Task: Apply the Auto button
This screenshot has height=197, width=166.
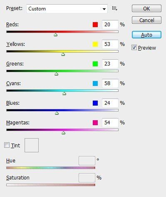Action: click(146, 35)
